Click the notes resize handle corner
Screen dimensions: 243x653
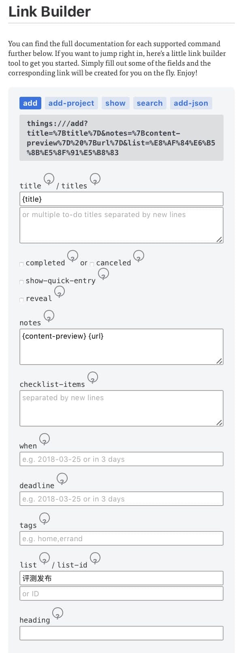pos(219,361)
